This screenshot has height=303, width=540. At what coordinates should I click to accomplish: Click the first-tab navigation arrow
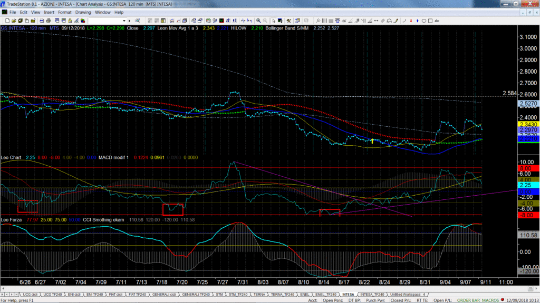[x=3, y=295]
